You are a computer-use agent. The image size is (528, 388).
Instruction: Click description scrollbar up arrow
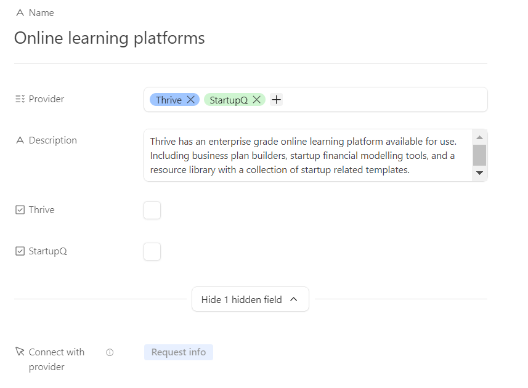pyautogui.click(x=479, y=137)
